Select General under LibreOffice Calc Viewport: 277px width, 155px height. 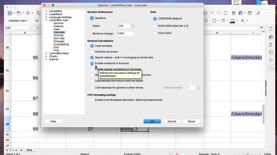(x=58, y=23)
